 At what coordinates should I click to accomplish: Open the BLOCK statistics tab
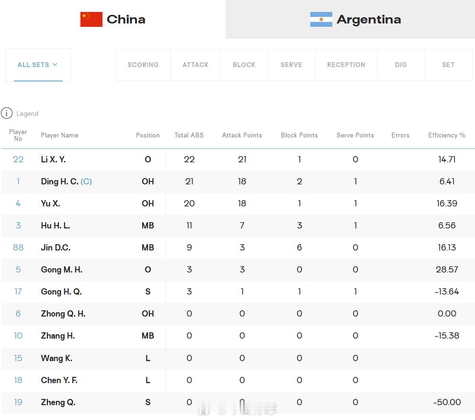point(244,65)
